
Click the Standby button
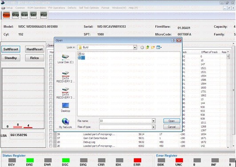click(11, 58)
